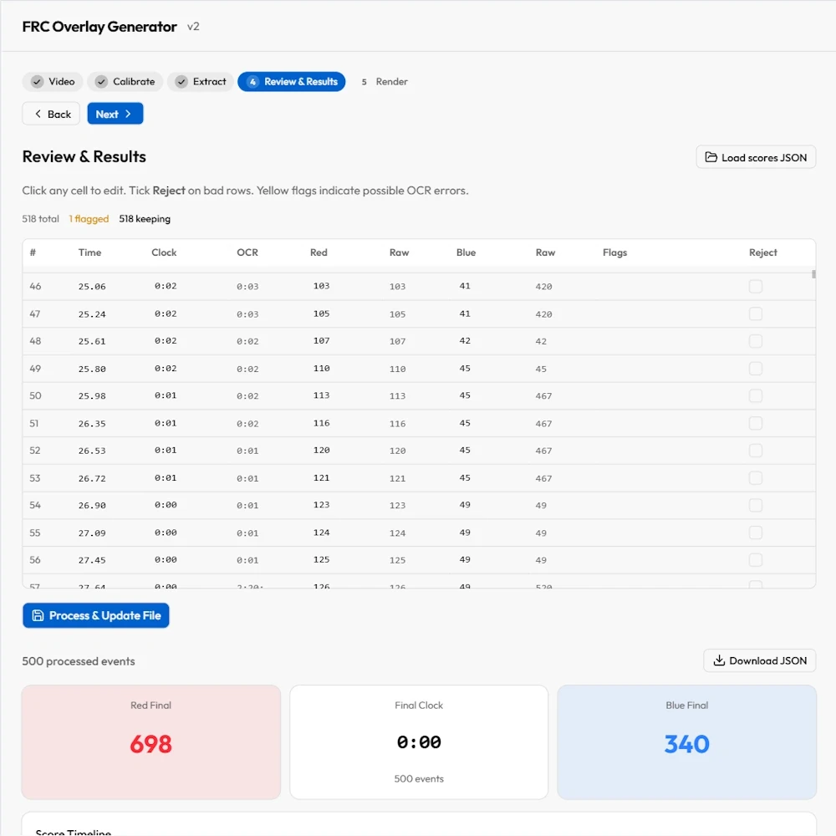Click the Final Clock value 0:00
Screen dimensions: 836x836
(419, 742)
